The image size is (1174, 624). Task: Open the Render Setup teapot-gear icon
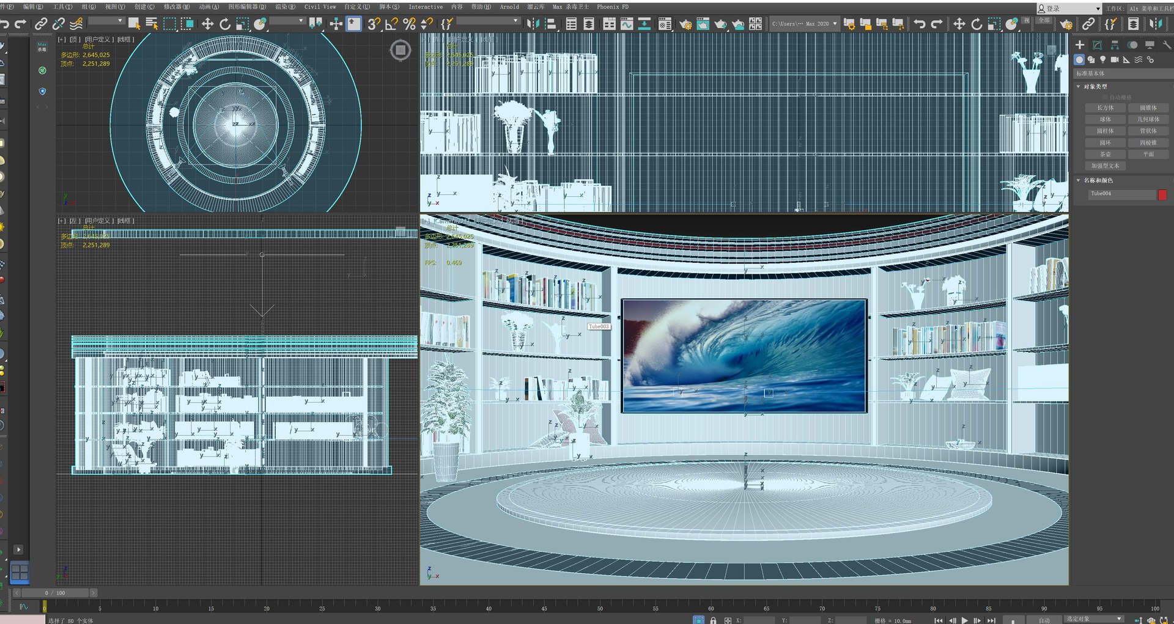coord(685,24)
